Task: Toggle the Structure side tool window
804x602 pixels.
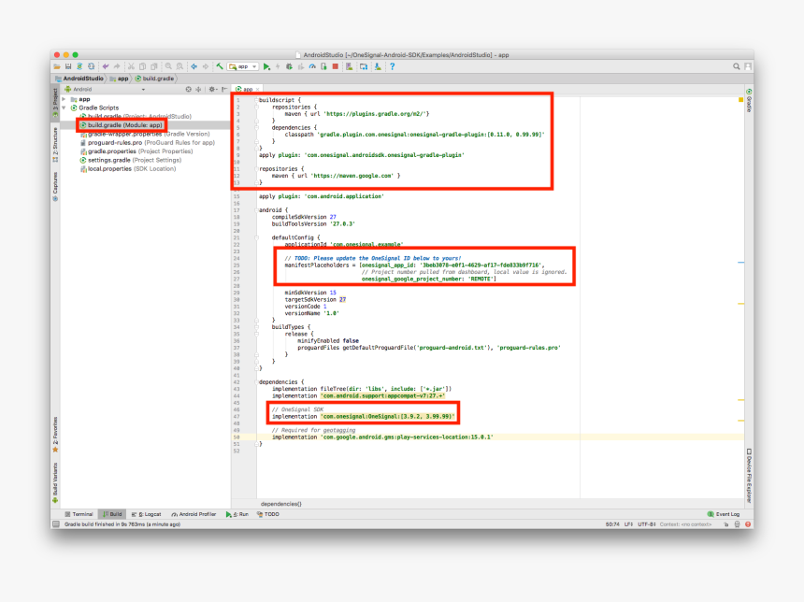Action: [x=55, y=145]
